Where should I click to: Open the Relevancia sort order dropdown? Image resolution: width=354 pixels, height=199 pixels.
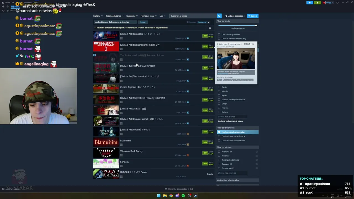[203, 22]
